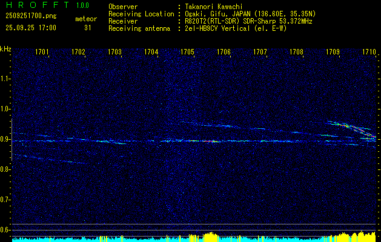Click the filename 2509251700.png
Image resolution: width=381 pixels, height=242 pixels.
coord(31,16)
